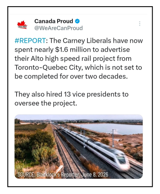Click the Canada Proud display name
160x194 pixels.
[x=54, y=21]
